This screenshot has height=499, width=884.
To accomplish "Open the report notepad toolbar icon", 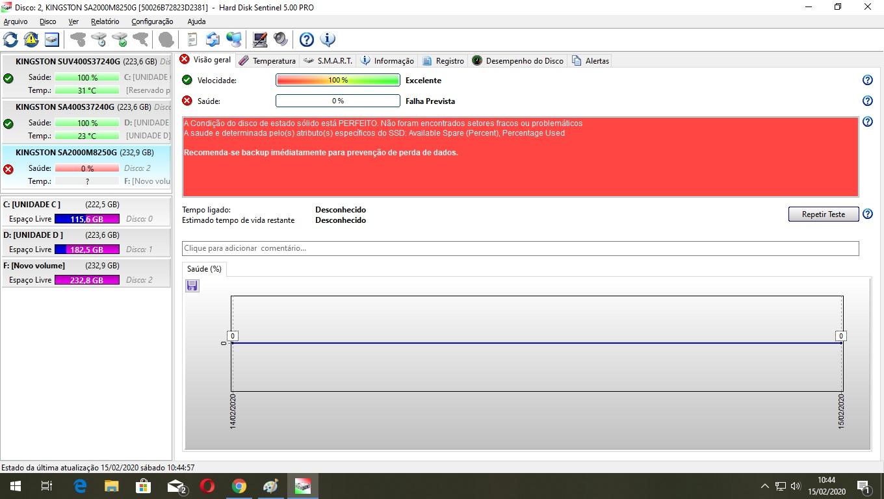I will (x=192, y=40).
